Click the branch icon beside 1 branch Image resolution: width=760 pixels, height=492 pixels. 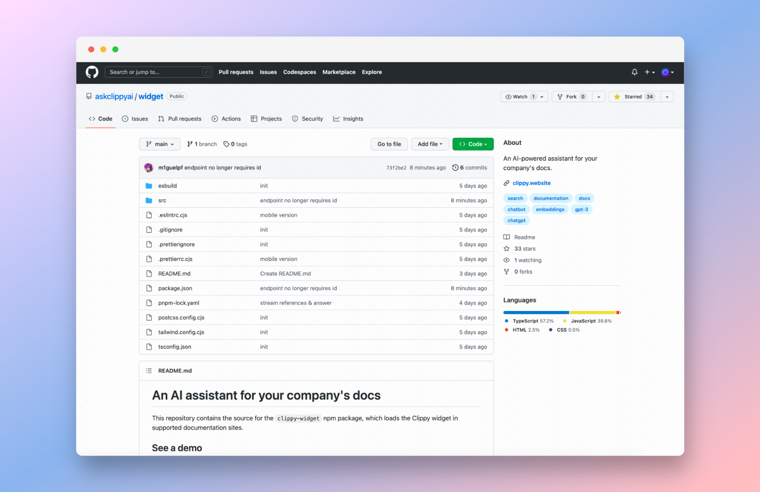(190, 144)
